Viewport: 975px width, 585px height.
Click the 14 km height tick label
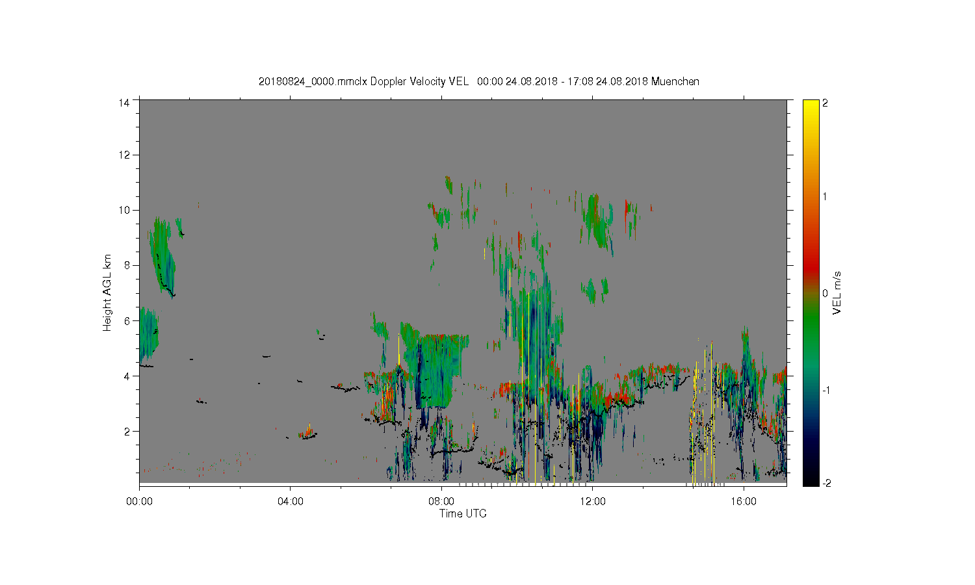click(124, 103)
